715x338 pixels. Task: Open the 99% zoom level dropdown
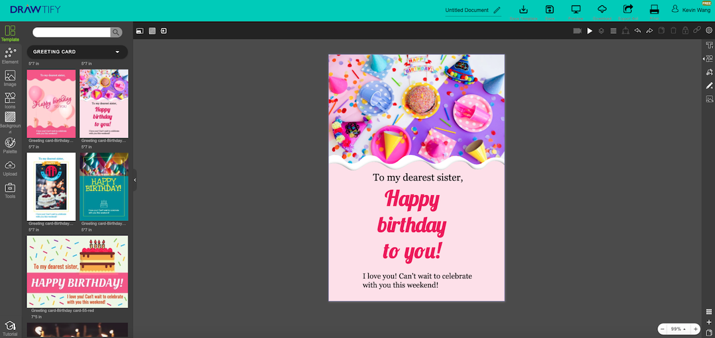click(679, 329)
